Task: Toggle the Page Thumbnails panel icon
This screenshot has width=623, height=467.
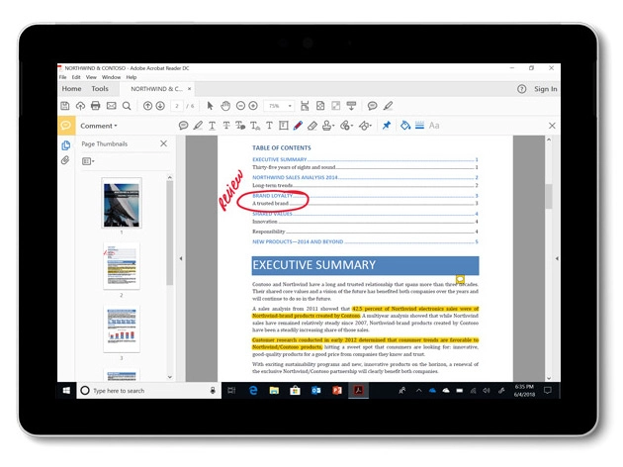Action: (65, 144)
